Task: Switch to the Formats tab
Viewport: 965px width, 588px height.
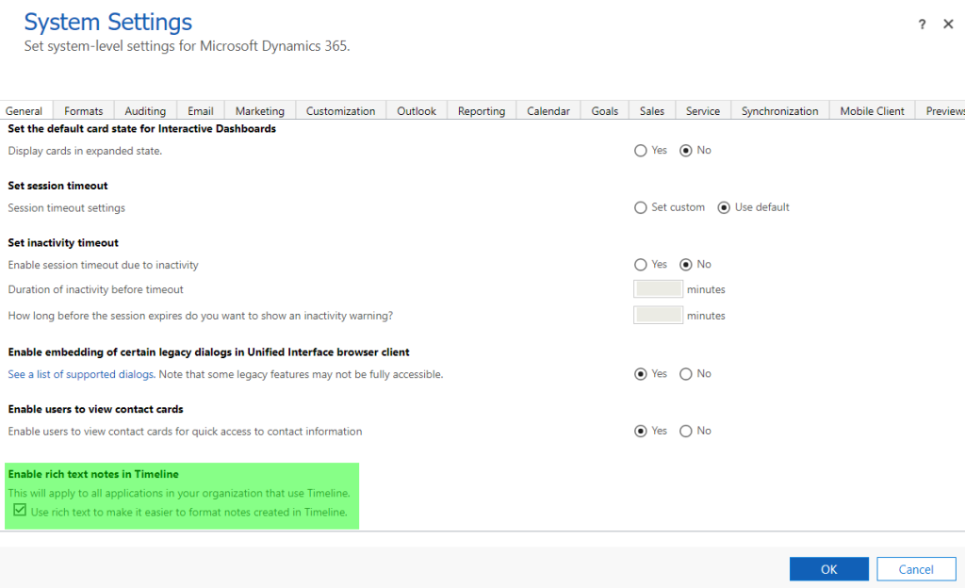Action: 84,111
